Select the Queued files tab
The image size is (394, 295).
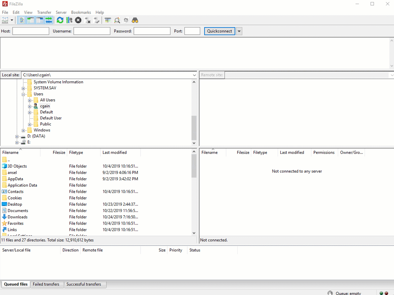(x=16, y=284)
